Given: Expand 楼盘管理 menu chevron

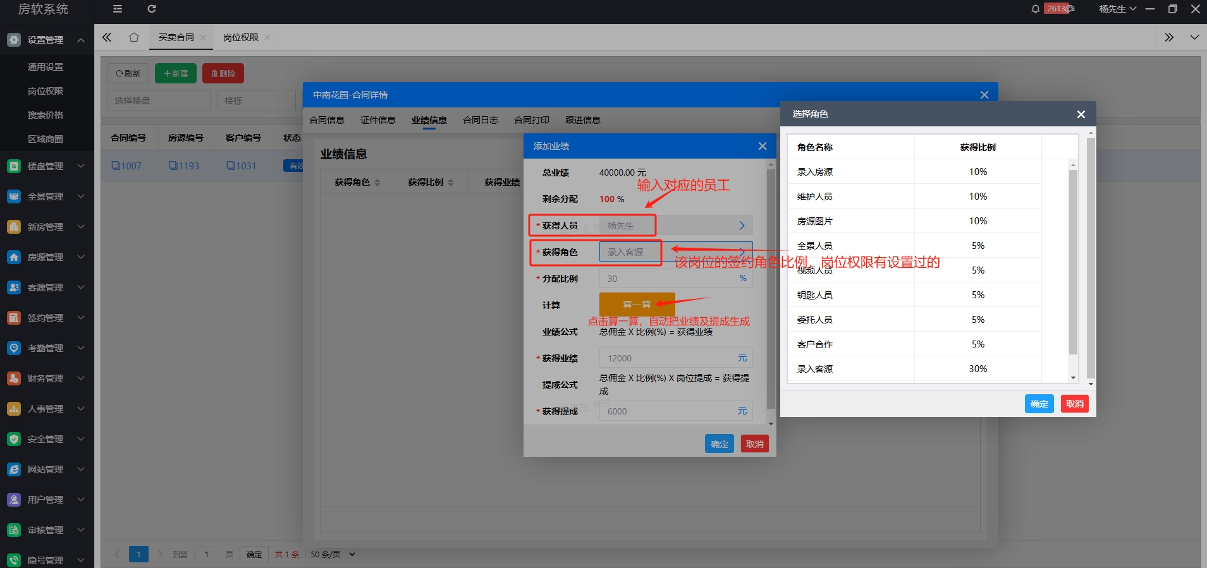Looking at the screenshot, I should (x=81, y=166).
